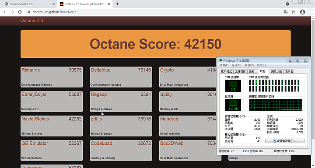Open the translate page icon in address bar
The width and height of the screenshot is (315, 168).
point(286,12)
